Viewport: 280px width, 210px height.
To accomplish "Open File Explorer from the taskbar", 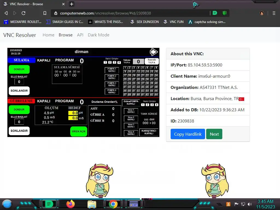I will [x=92, y=204].
